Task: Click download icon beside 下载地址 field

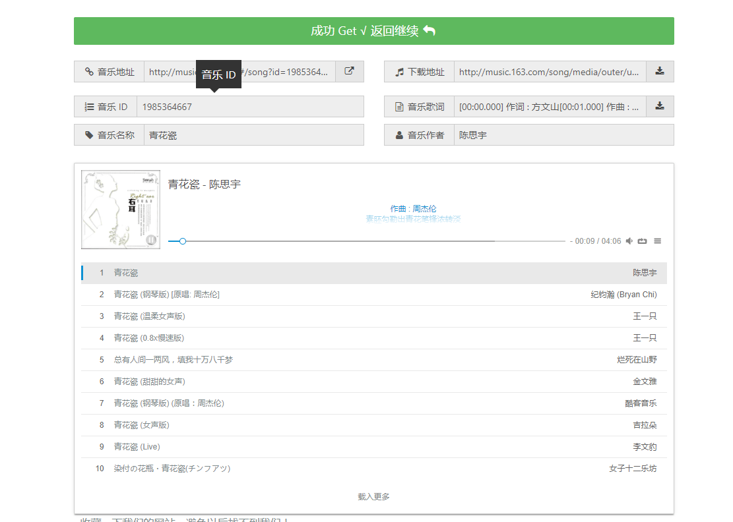Action: (660, 72)
